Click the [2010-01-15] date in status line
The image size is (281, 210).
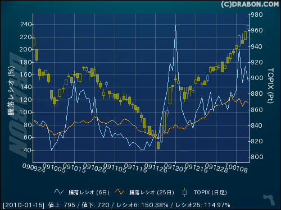pos(24,205)
